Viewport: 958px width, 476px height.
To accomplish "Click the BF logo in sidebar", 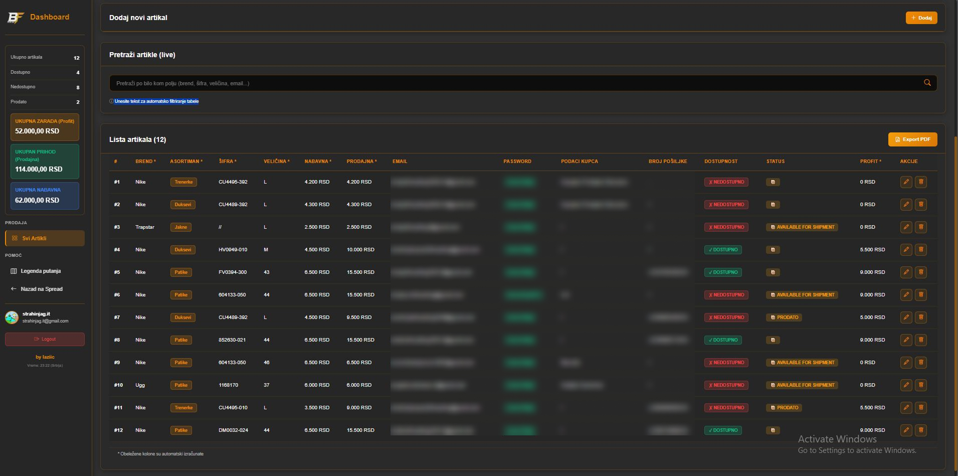I will click(15, 18).
